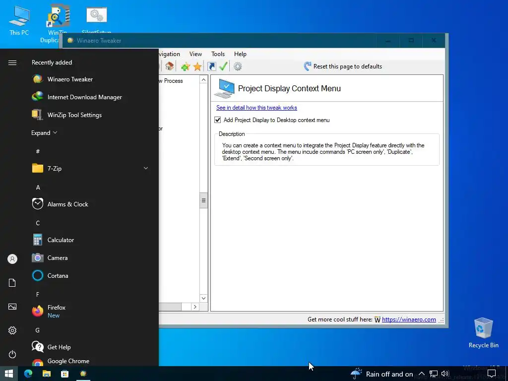Launch Internet Download Manager from Start menu
The width and height of the screenshot is (508, 381).
point(90,97)
